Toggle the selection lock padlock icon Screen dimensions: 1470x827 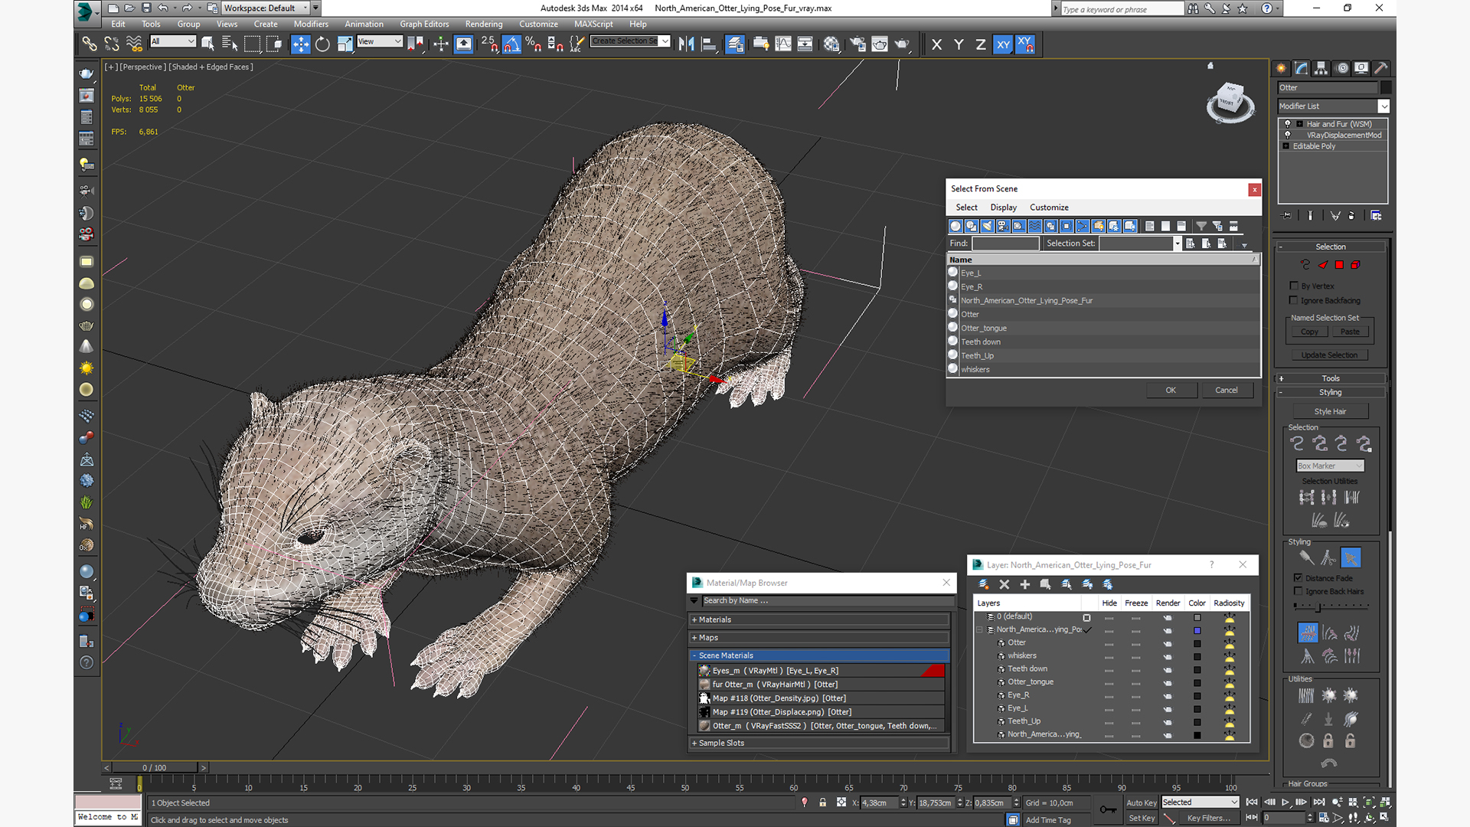[822, 802]
